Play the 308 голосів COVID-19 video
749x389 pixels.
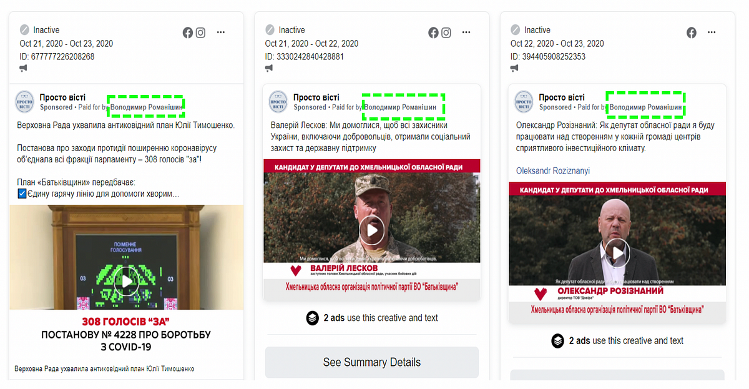pyautogui.click(x=127, y=281)
